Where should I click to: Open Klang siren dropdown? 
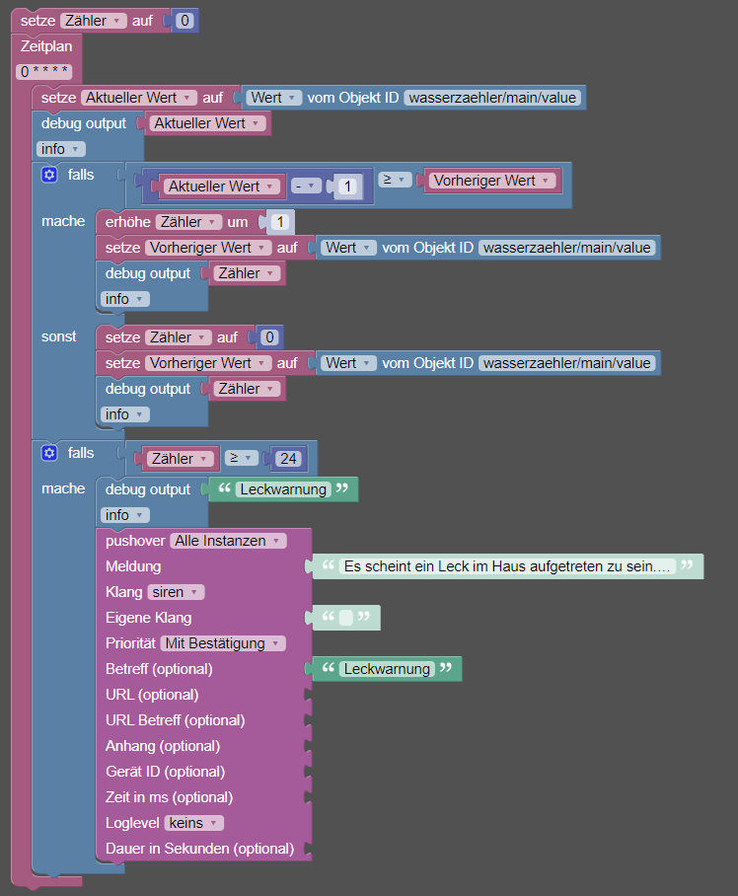176,592
